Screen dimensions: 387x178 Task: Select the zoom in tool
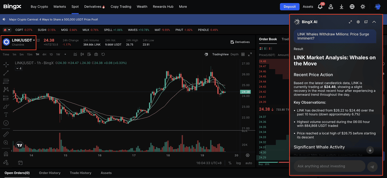click(x=6, y=142)
